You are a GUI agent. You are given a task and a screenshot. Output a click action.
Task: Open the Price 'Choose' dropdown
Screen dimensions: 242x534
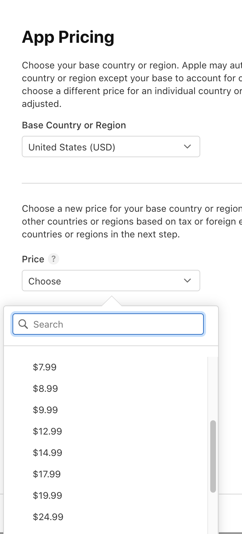coord(111,281)
